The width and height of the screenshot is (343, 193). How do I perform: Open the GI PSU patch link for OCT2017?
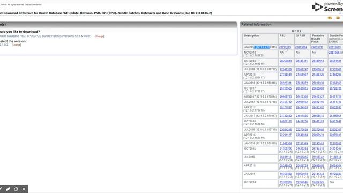tap(302, 88)
